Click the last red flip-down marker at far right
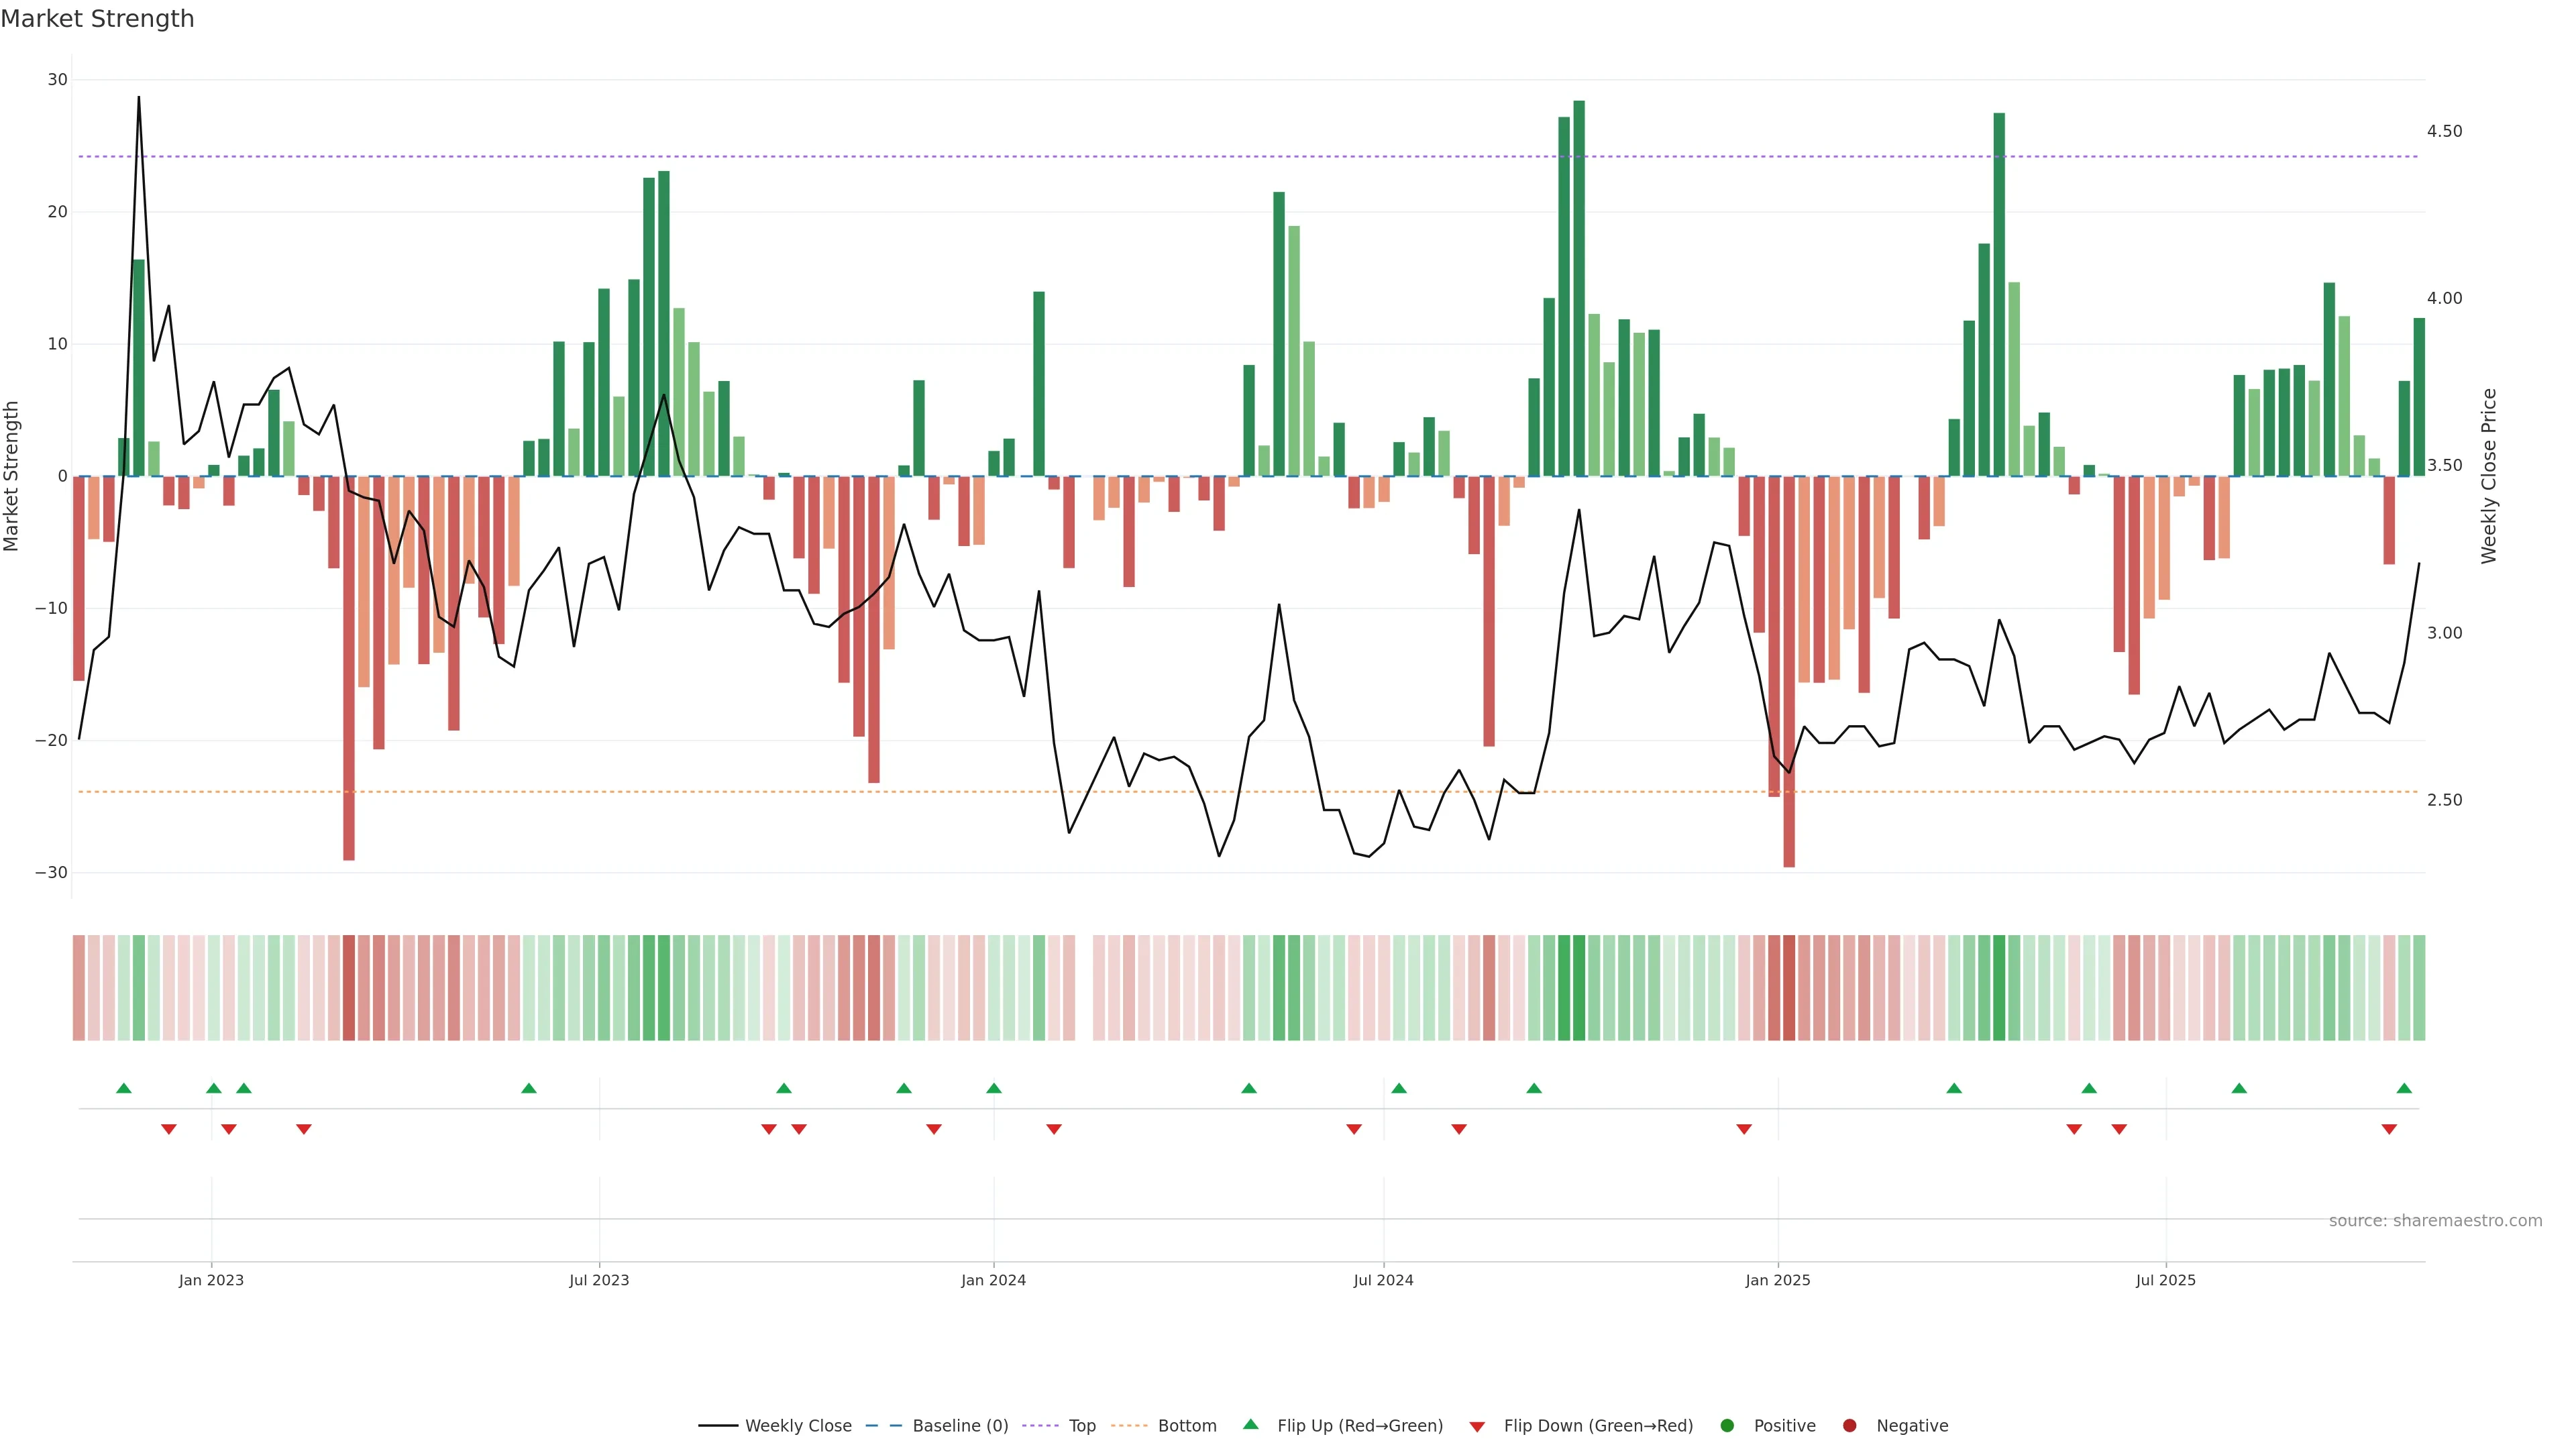This screenshot has width=2576, height=1449. (x=2389, y=1129)
